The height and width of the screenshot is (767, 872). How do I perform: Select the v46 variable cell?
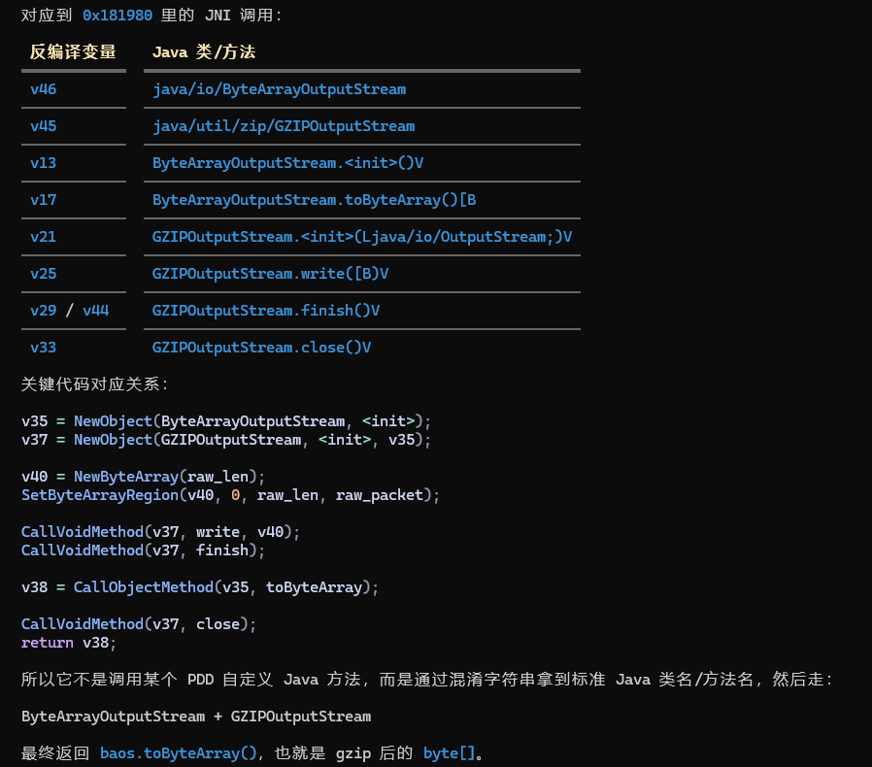(x=44, y=89)
